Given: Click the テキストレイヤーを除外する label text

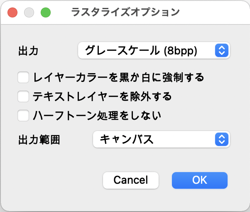Looking at the screenshot, I should 102,97.
